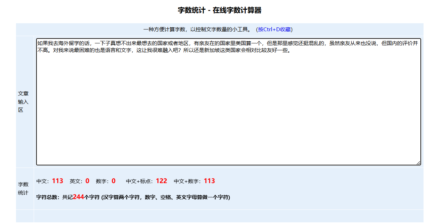The image size is (443, 223).
Task: Click the 字数统计 row label
Action: (23, 189)
